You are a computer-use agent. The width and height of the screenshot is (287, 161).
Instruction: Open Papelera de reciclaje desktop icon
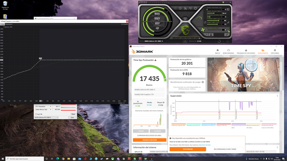point(5,5)
